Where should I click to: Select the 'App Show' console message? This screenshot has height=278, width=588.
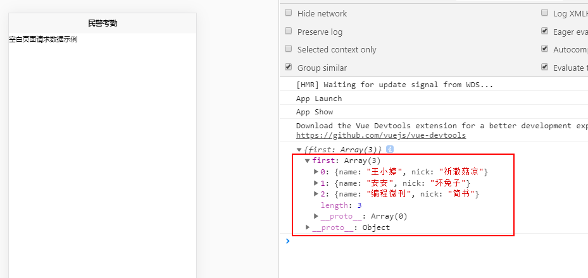tap(314, 112)
